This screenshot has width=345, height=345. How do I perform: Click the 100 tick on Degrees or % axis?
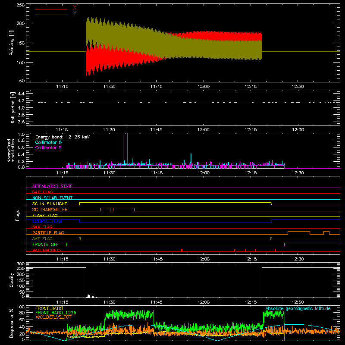tap(20, 307)
